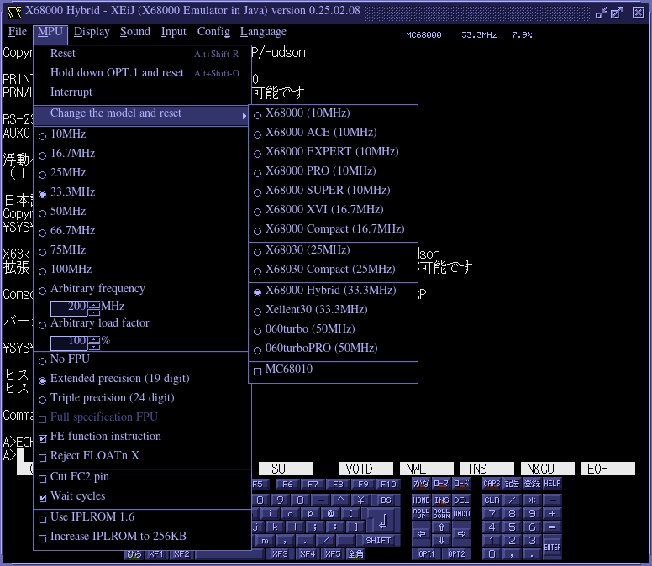
Task: Select X68030 (25MHz) model
Action: point(333,249)
